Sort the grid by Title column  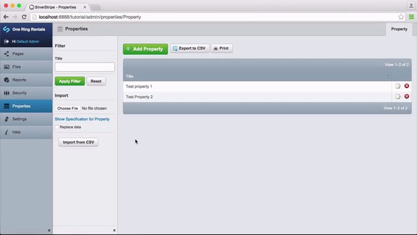130,76
